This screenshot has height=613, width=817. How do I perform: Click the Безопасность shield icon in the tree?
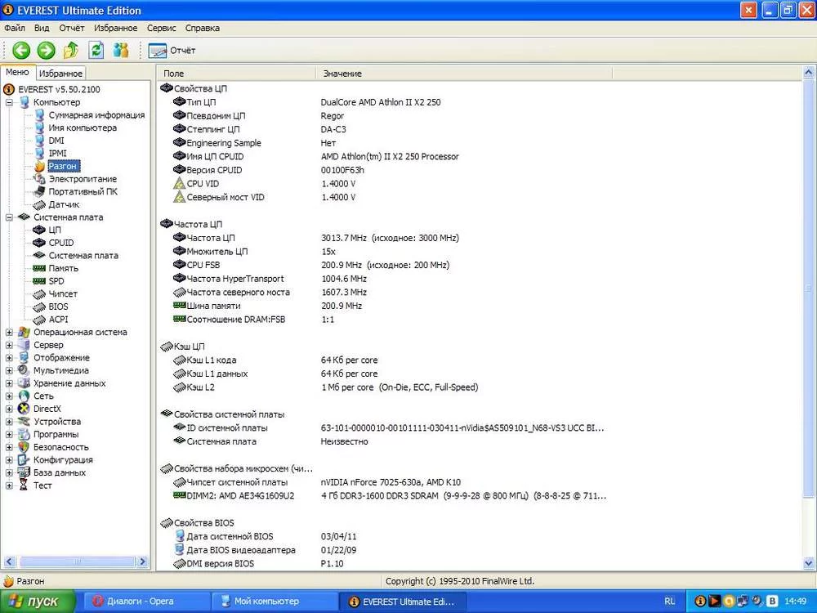(24, 447)
